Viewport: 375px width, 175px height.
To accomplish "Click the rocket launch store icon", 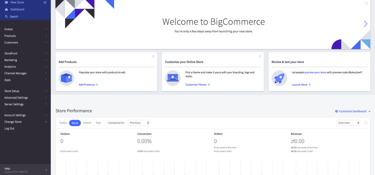I will (279, 78).
